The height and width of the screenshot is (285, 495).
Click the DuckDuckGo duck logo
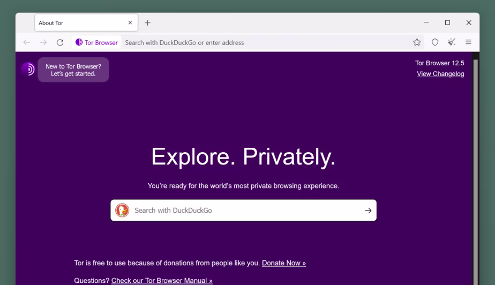[x=122, y=210]
